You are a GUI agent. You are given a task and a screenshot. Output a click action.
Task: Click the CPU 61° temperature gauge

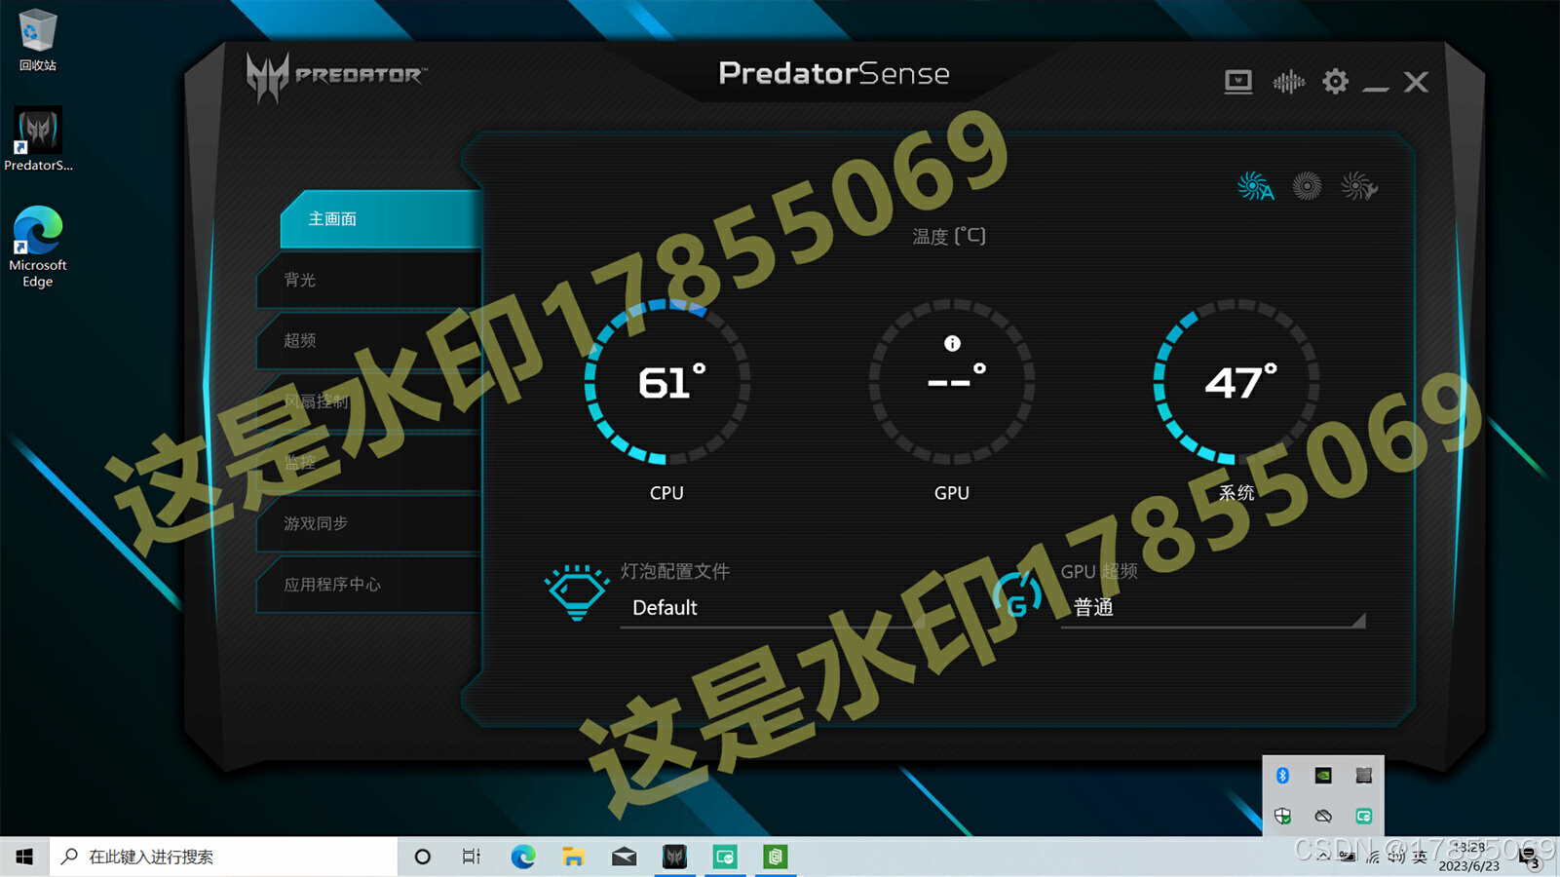[667, 382]
